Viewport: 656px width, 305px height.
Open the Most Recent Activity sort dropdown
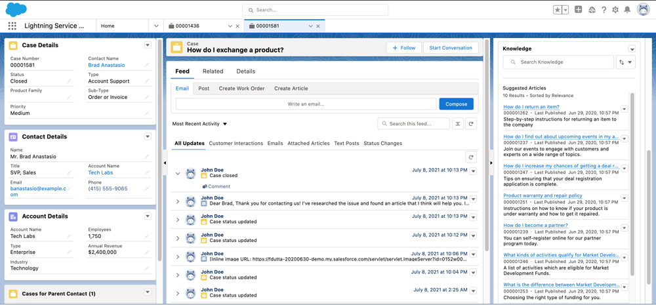[199, 124]
